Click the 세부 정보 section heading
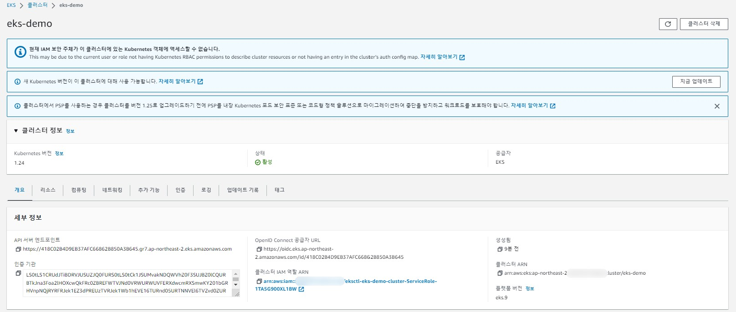Viewport: 736px width, 312px height. click(x=28, y=218)
